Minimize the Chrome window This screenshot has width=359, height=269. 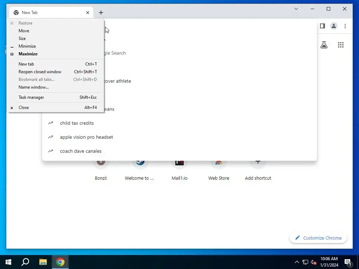[x=312, y=9]
